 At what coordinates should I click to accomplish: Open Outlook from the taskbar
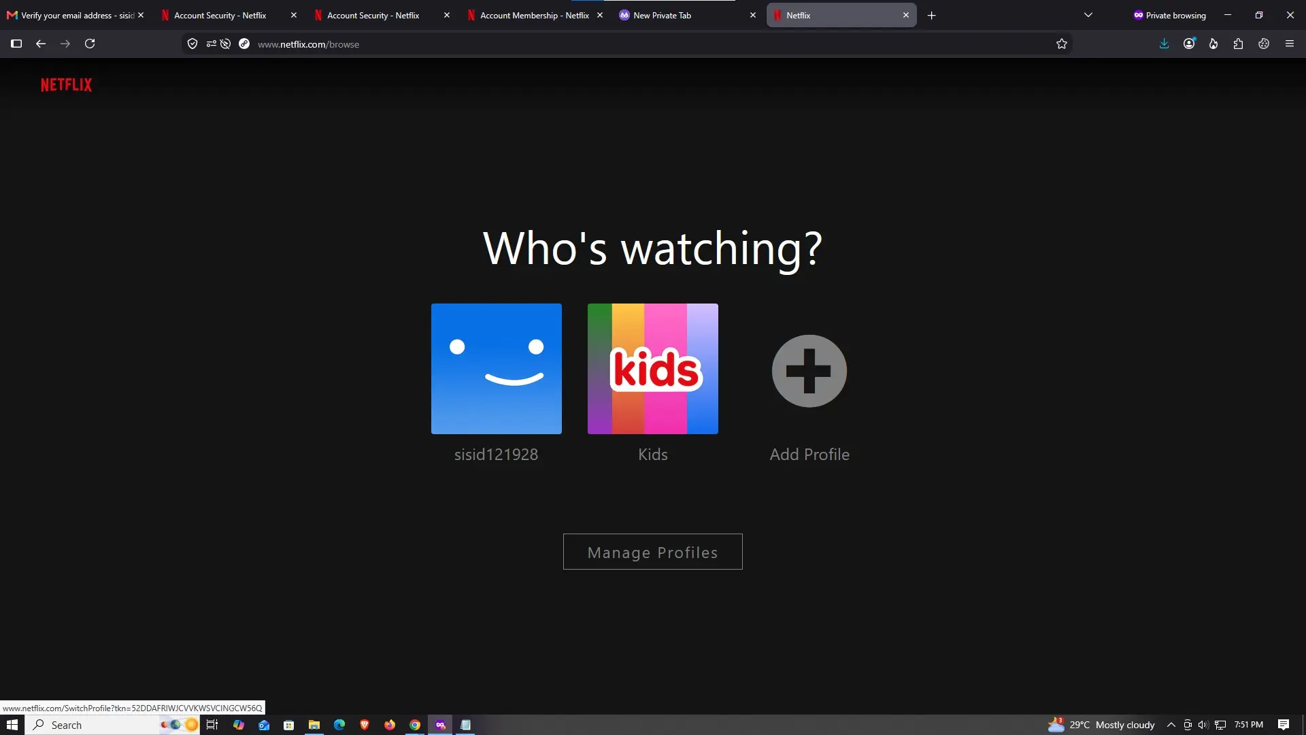pyautogui.click(x=264, y=725)
